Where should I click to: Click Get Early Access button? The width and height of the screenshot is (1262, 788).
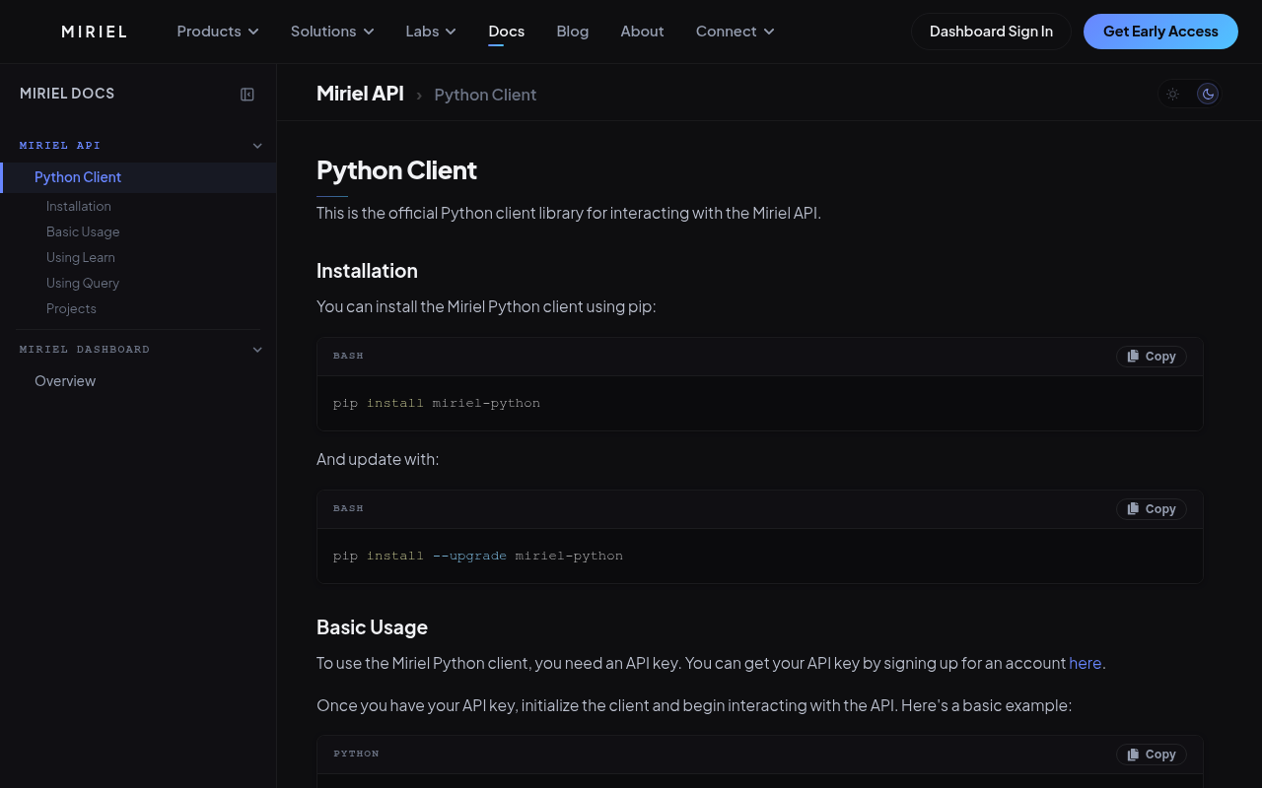(x=1160, y=32)
